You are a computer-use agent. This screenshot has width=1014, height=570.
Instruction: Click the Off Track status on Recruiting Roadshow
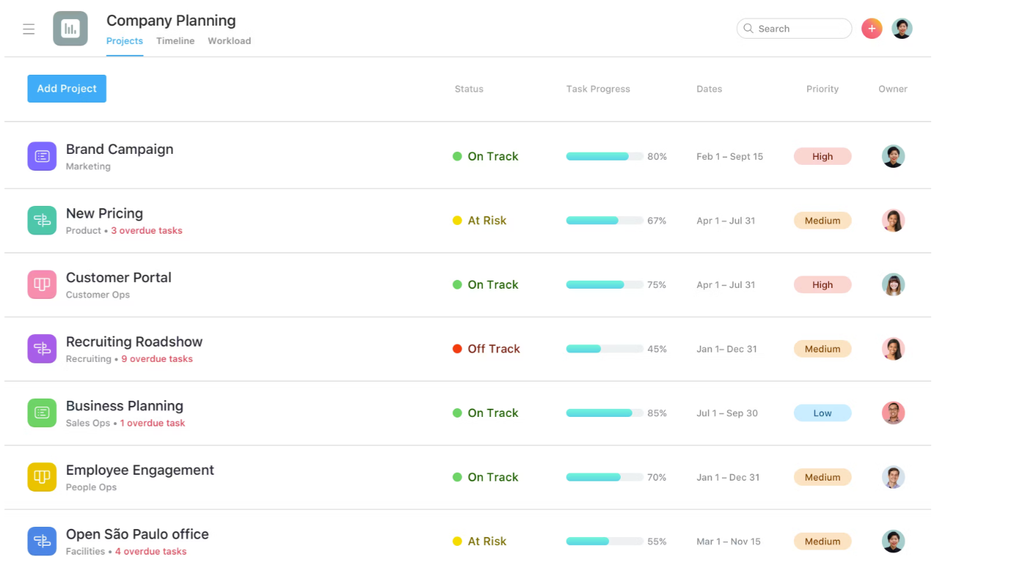click(492, 349)
